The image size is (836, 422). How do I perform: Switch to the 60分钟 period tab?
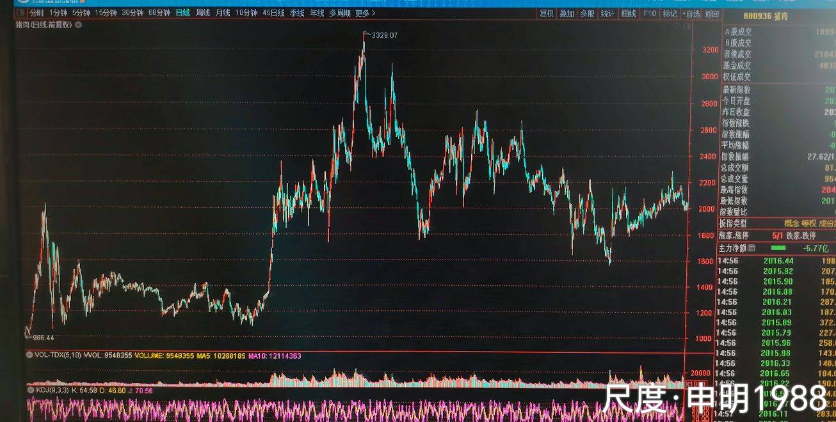point(159,13)
